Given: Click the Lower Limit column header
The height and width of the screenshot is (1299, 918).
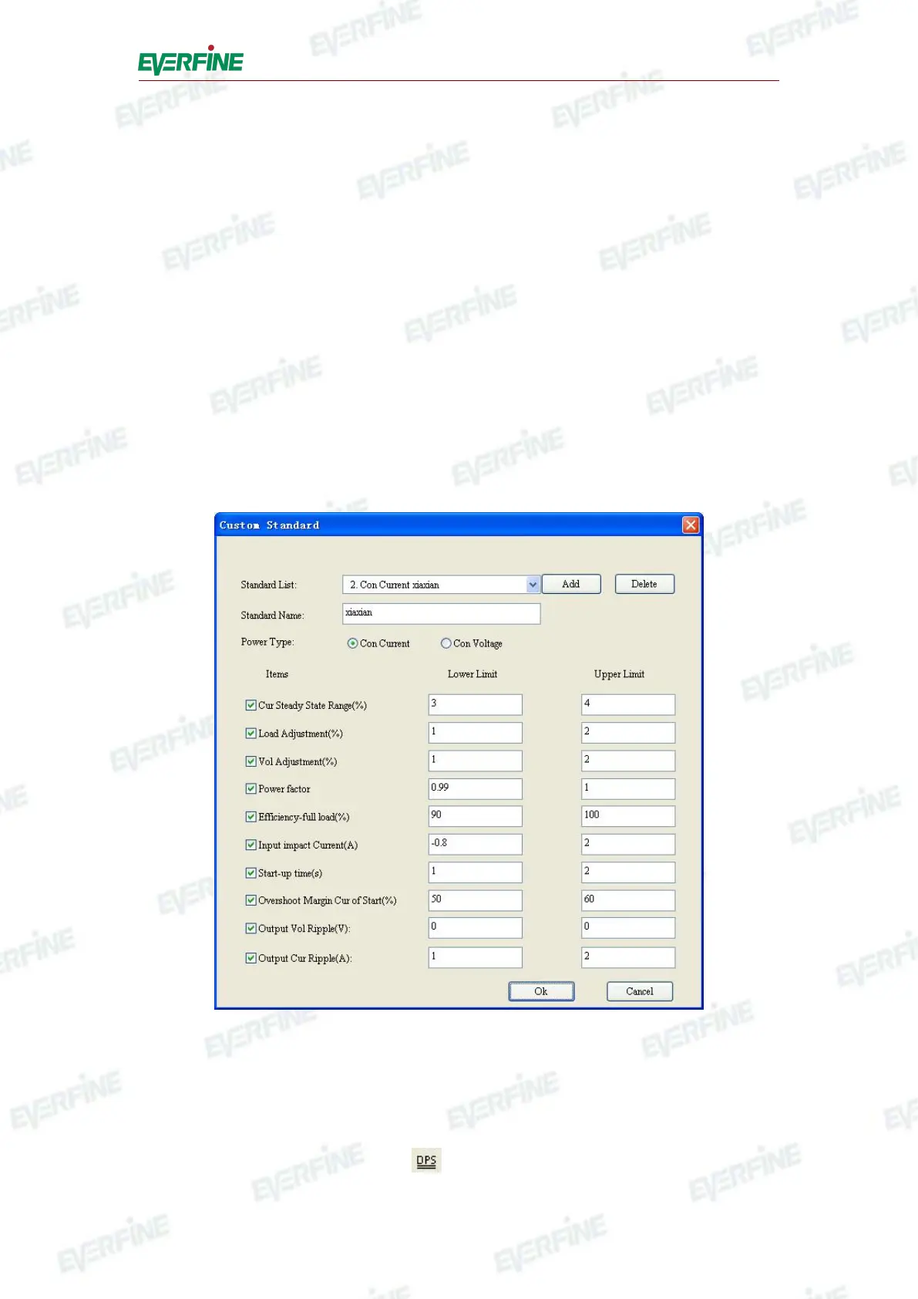Looking at the screenshot, I should point(472,674).
